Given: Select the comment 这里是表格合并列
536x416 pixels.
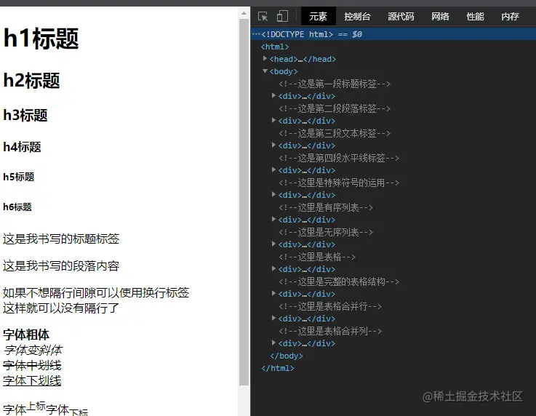Looking at the screenshot, I should (330, 331).
